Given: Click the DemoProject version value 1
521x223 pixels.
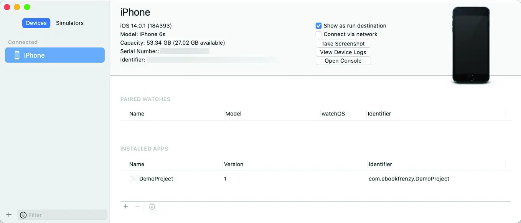Looking at the screenshot, I should coord(225,179).
